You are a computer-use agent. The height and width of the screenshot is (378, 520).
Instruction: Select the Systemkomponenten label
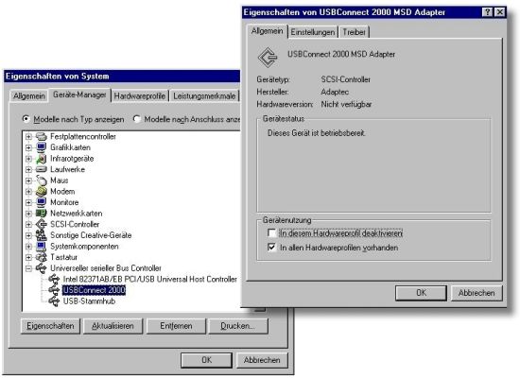click(x=84, y=246)
